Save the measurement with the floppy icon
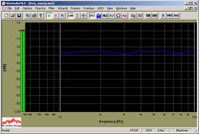Viewport: 199px width, 134px height. point(19,15)
